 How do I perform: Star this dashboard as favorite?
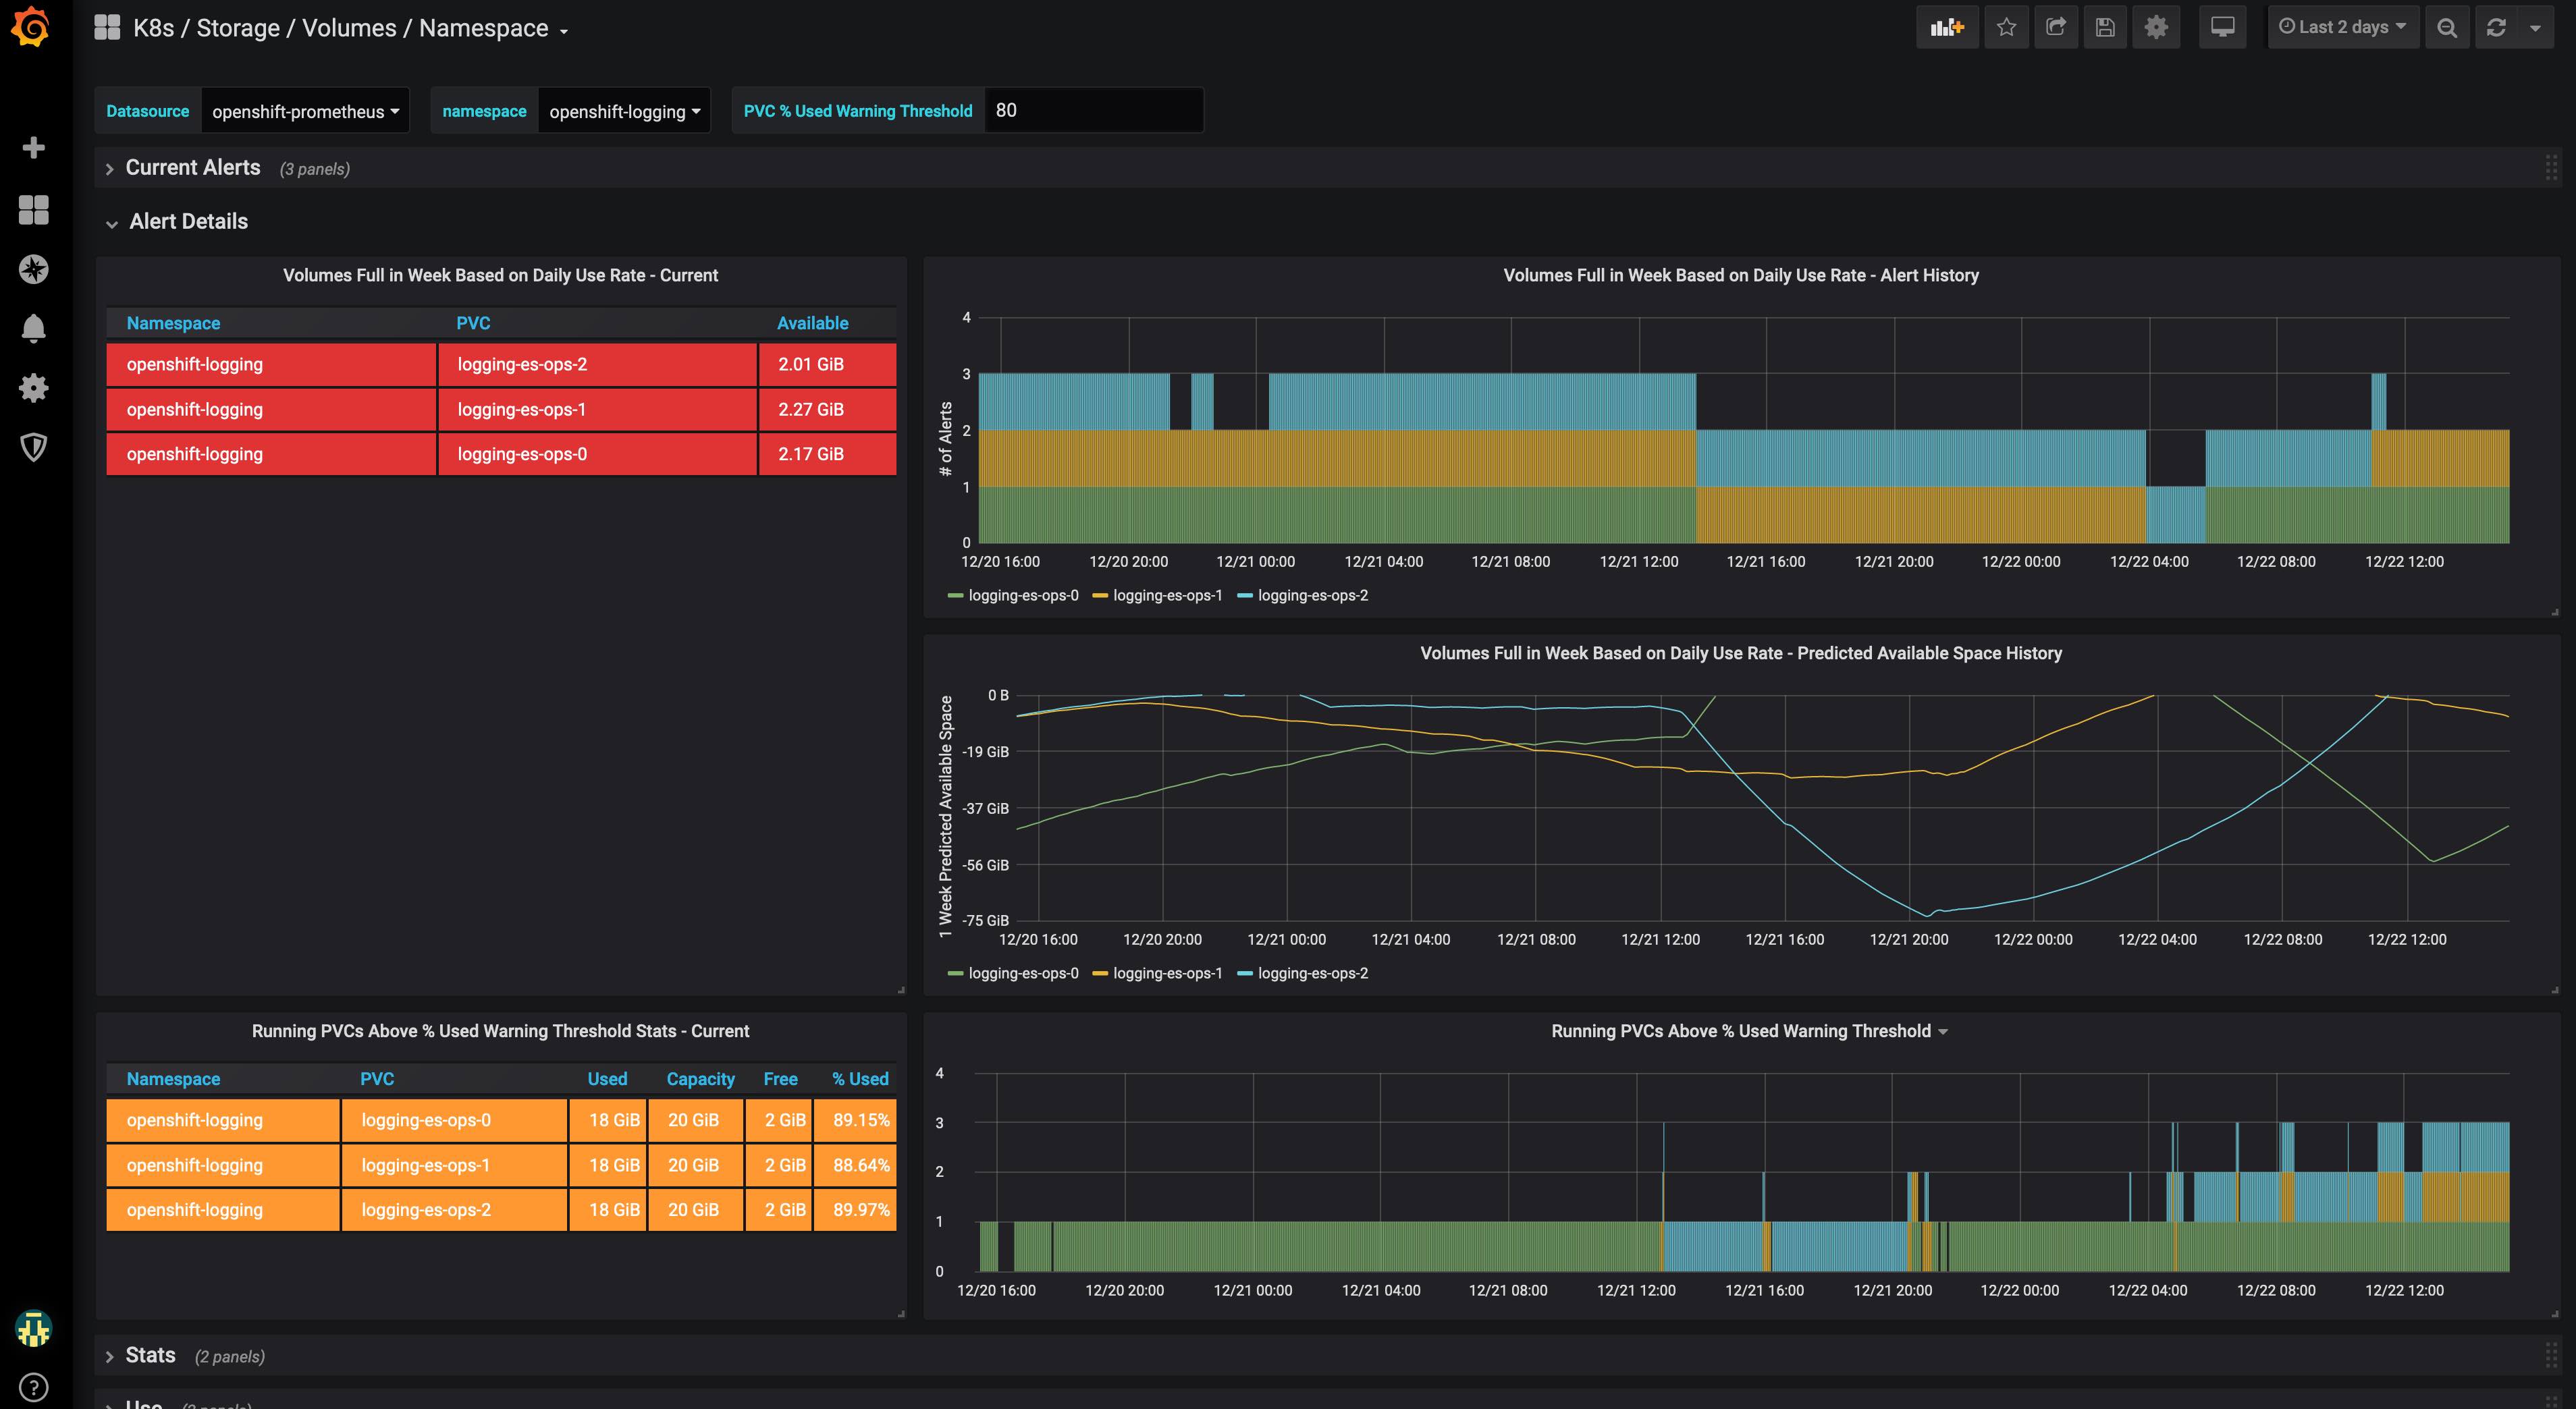2006,28
